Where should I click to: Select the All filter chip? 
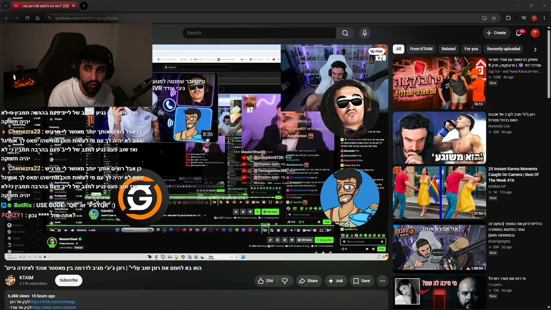(399, 49)
